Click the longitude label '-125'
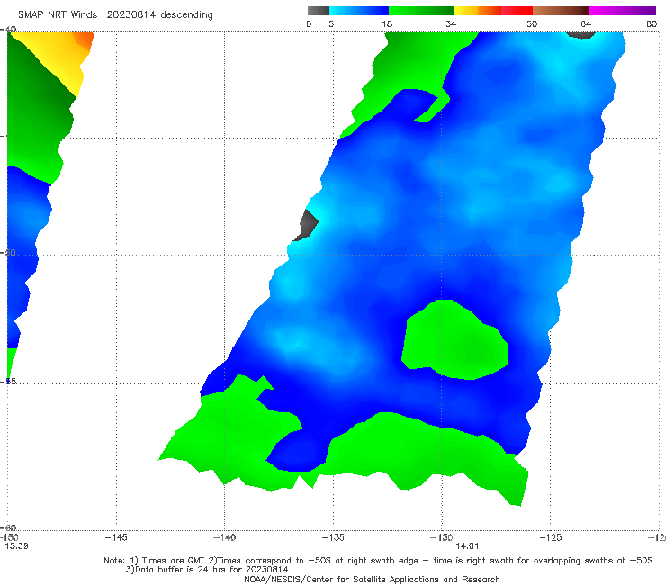The width and height of the screenshot is (666, 585). click(551, 538)
